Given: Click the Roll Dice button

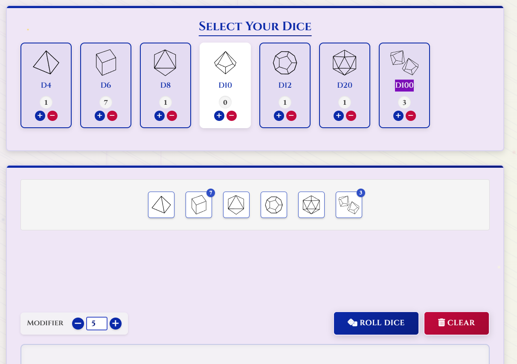Looking at the screenshot, I should pyautogui.click(x=376, y=323).
